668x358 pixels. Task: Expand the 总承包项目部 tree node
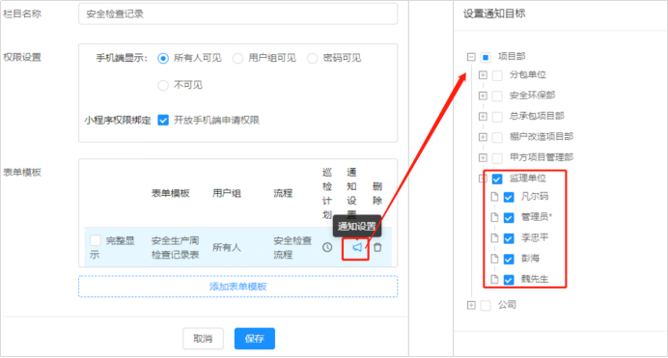pos(483,116)
